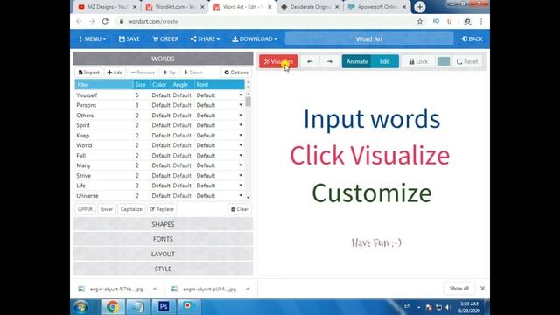Click SAVE in the toolbar
This screenshot has width=560, height=315.
(129, 38)
